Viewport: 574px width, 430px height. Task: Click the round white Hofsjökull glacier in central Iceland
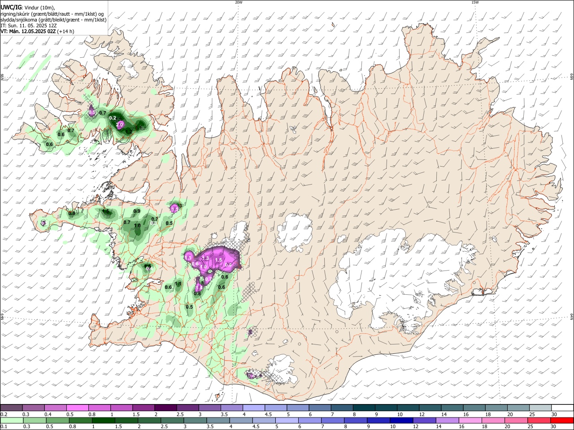295,232
